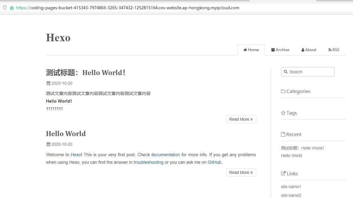The image size is (353, 198).
Task: Click the bold Hello World! text in first post
Action: pos(59,101)
